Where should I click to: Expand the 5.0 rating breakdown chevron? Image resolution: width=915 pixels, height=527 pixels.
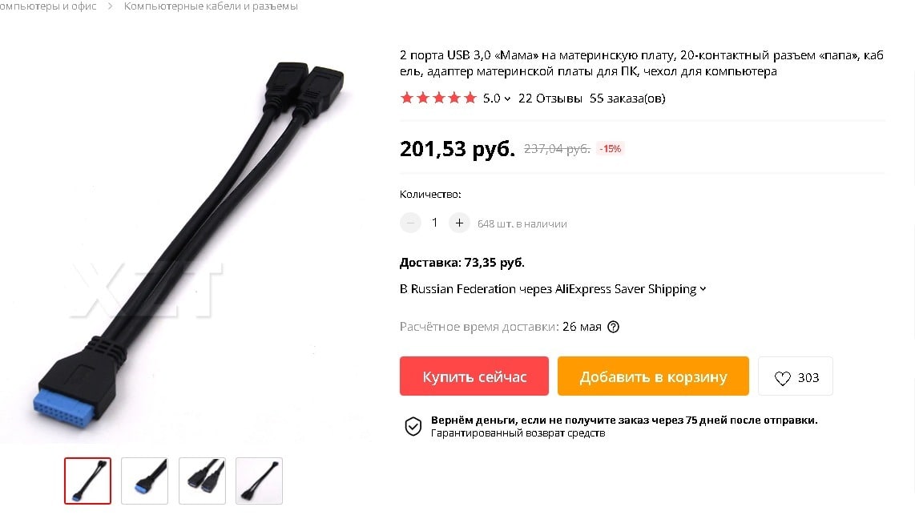coord(508,99)
